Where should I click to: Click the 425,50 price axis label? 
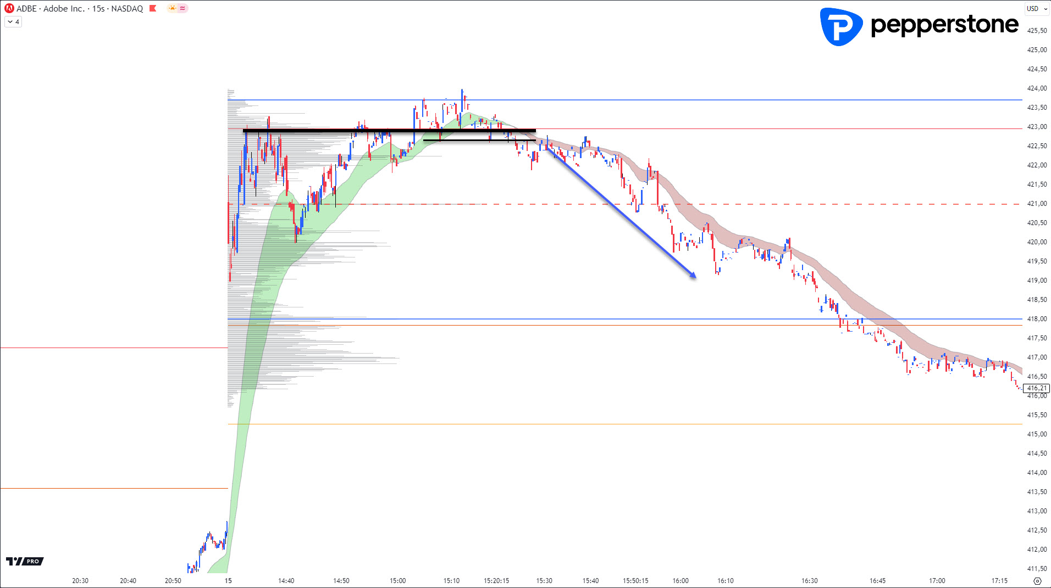tap(1037, 31)
